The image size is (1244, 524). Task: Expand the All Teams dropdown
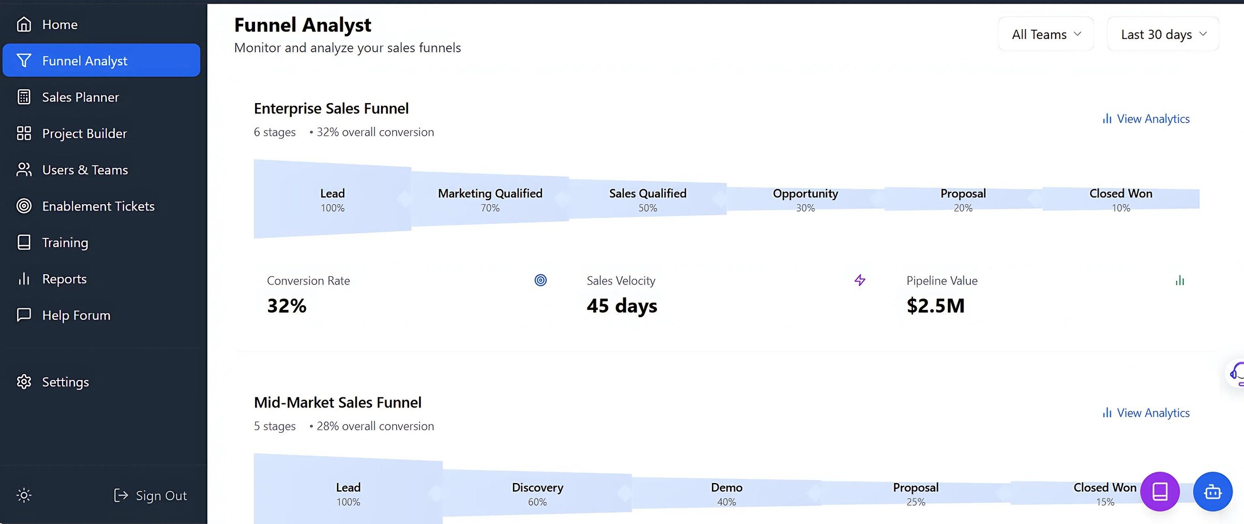click(1045, 34)
